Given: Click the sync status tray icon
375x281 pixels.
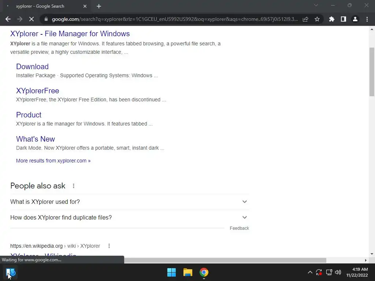Looking at the screenshot, I should point(319,272).
